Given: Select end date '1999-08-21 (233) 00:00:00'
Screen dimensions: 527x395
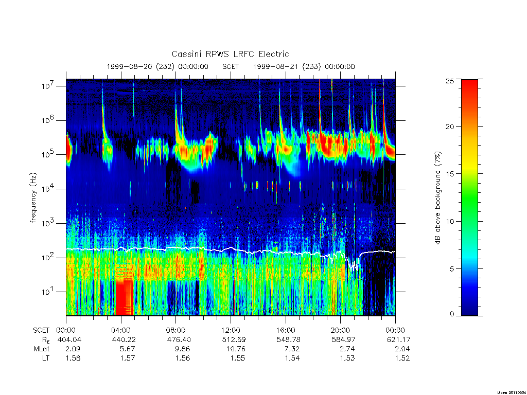Looking at the screenshot, I should (304, 66).
